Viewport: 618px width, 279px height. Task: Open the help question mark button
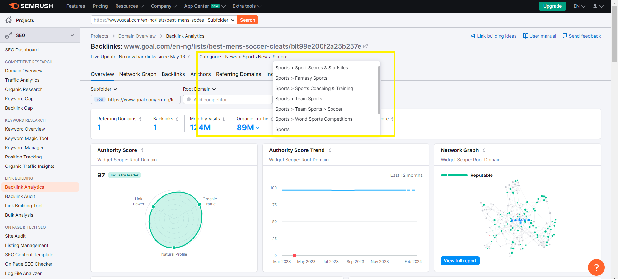(596, 267)
